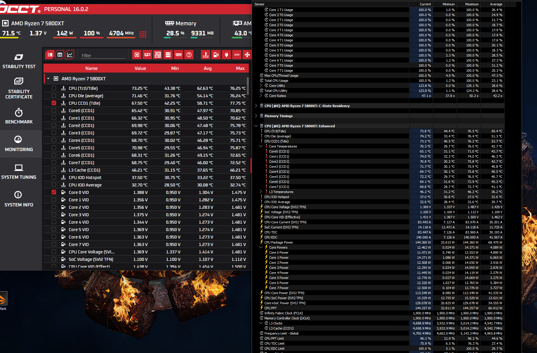Sort OCCT sensor table by Value column

point(140,68)
